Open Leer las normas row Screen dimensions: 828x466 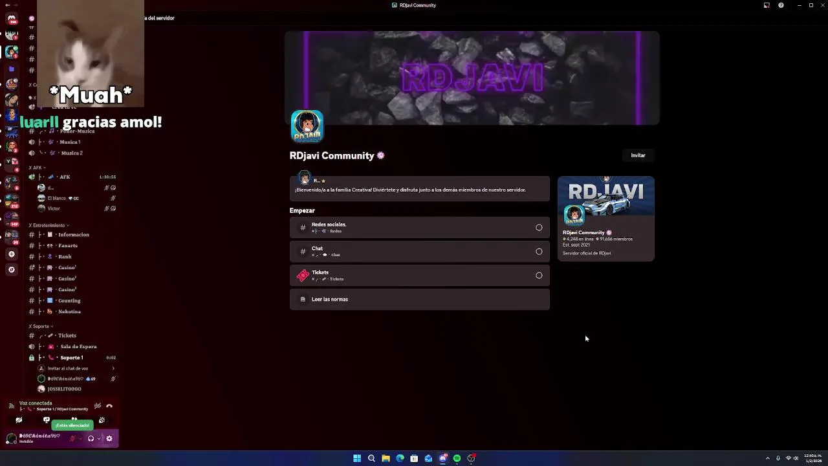point(420,300)
